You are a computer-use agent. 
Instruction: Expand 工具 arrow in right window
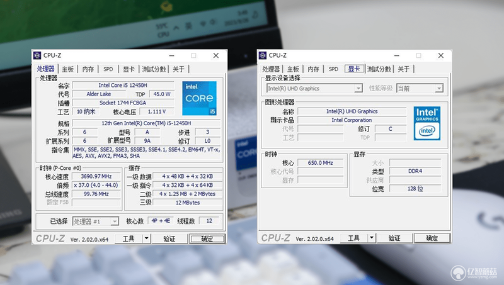click(x=372, y=238)
